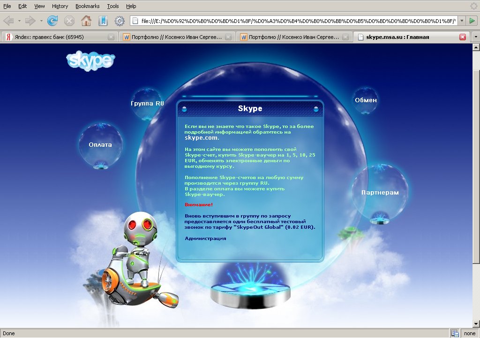
Task: Open the Обмен bubble link
Action: 366,100
